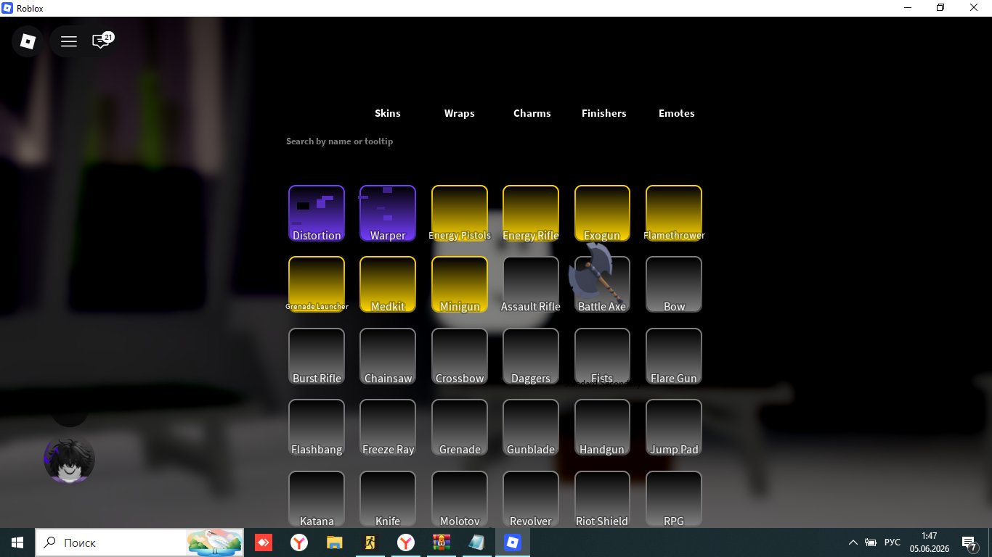The width and height of the screenshot is (992, 557).
Task: Click the player avatar portrait
Action: tap(69, 459)
